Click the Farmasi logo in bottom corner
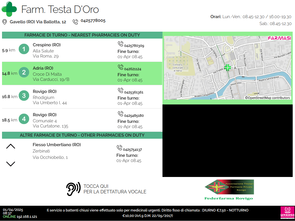 (x=287, y=213)
